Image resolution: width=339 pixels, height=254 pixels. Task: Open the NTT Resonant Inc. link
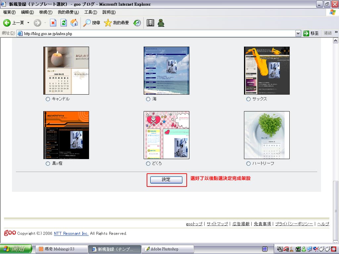pyautogui.click(x=71, y=233)
